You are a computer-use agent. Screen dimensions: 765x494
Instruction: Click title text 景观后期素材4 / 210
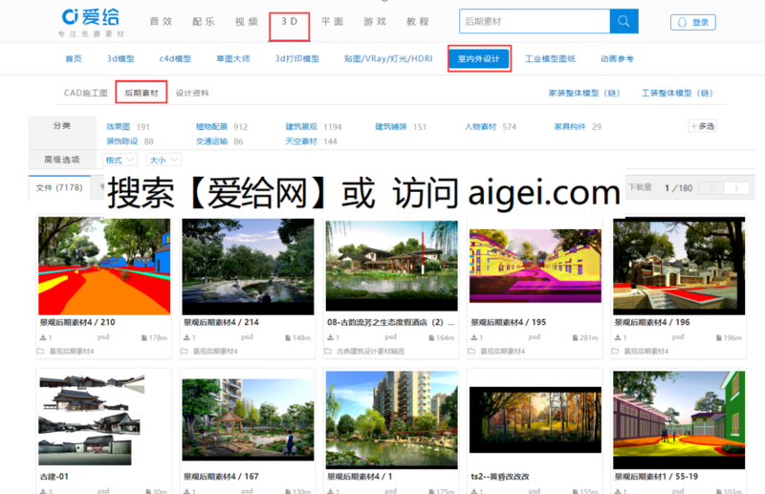77,322
